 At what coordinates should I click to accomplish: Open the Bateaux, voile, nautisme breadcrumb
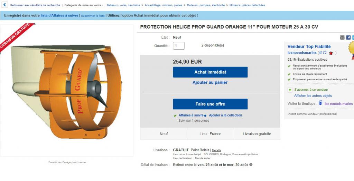coord(123,5)
